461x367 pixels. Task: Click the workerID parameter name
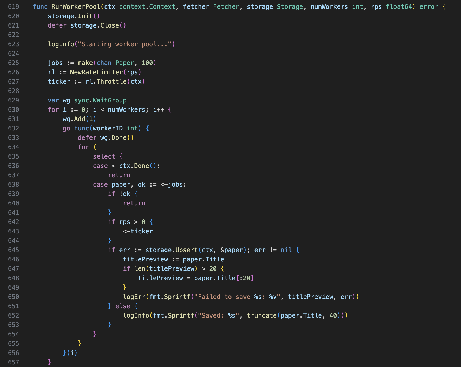coord(108,128)
